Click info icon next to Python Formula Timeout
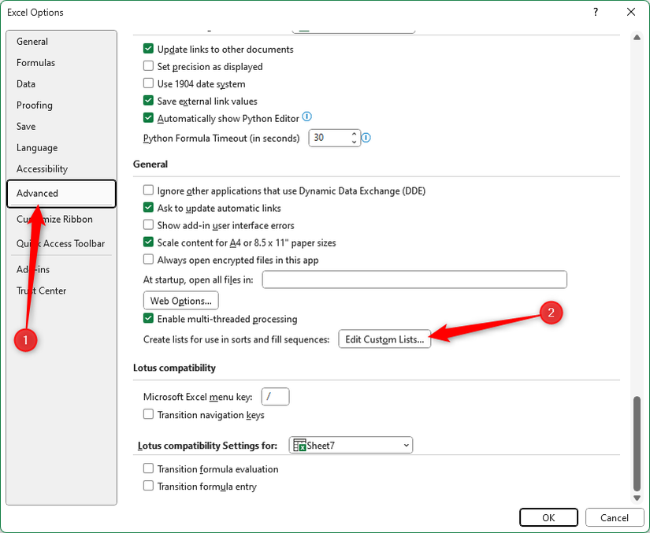Image resolution: width=650 pixels, height=533 pixels. click(x=366, y=137)
